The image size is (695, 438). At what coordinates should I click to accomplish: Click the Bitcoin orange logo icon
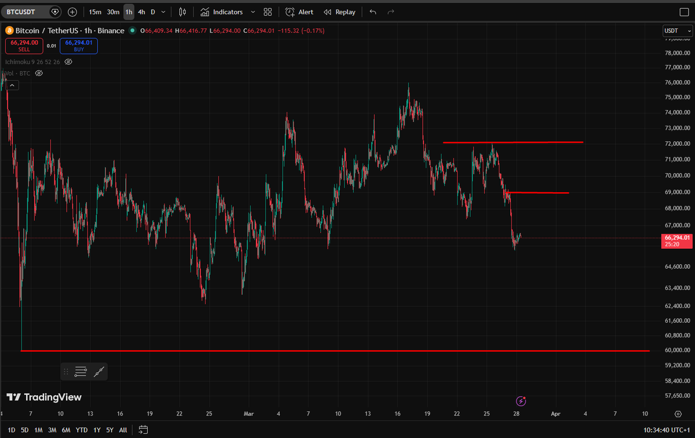(x=9, y=30)
